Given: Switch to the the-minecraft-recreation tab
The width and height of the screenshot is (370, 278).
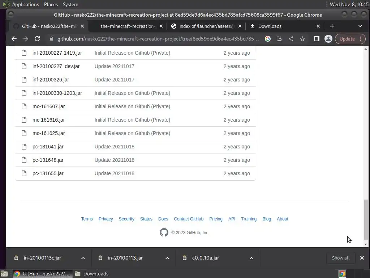Looking at the screenshot, I should pos(127,26).
